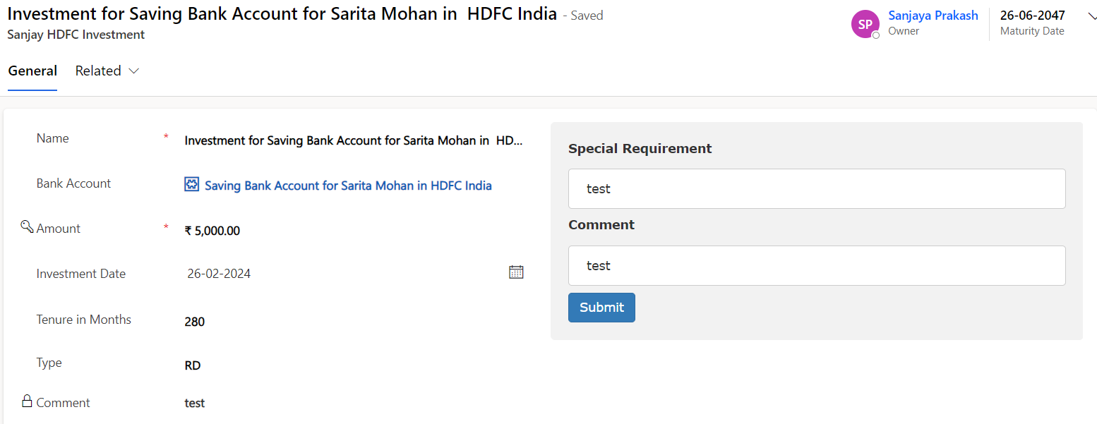
Task: Click the Tenure in Months value 280
Action: tap(194, 322)
